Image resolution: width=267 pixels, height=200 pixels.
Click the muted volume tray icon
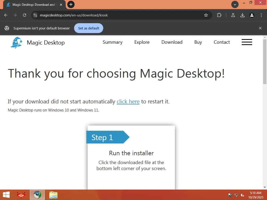(x=242, y=195)
